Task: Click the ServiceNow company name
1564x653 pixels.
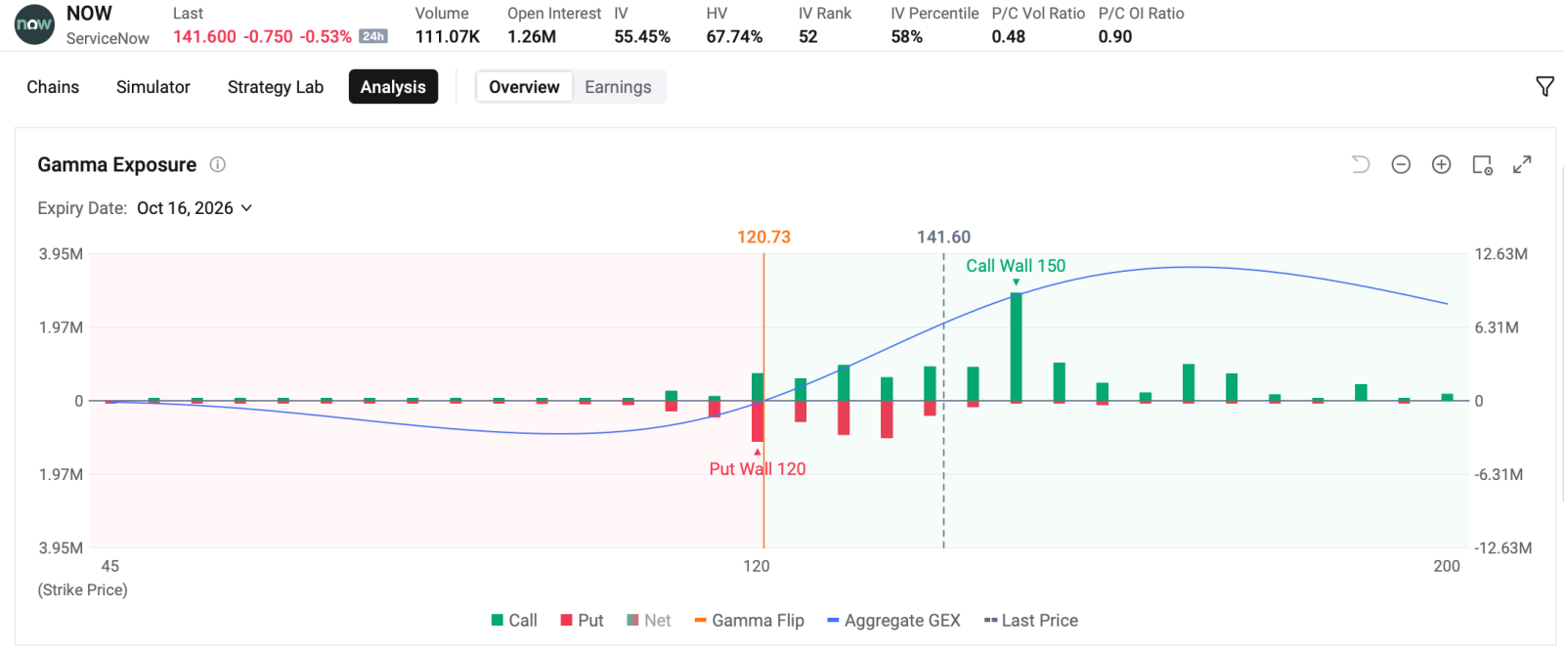Action: (x=108, y=38)
